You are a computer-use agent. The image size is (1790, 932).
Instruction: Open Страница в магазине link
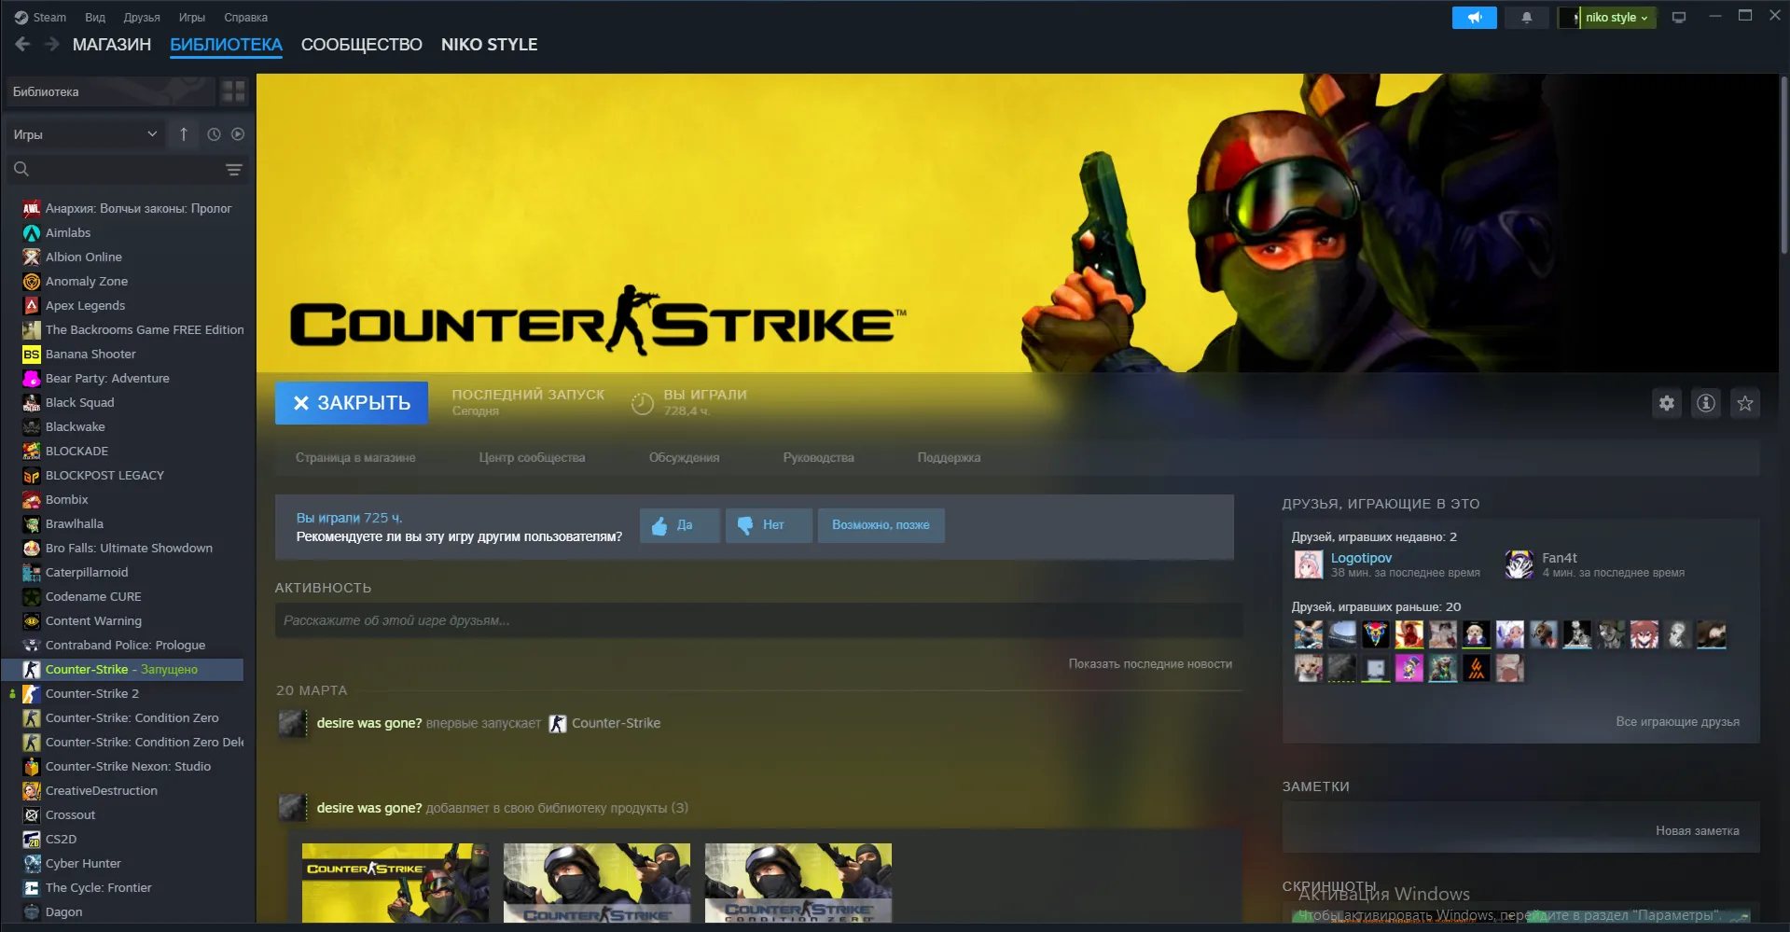(x=355, y=458)
